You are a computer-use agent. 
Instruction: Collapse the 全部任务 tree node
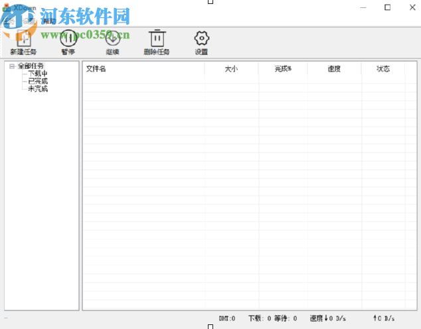coord(12,66)
